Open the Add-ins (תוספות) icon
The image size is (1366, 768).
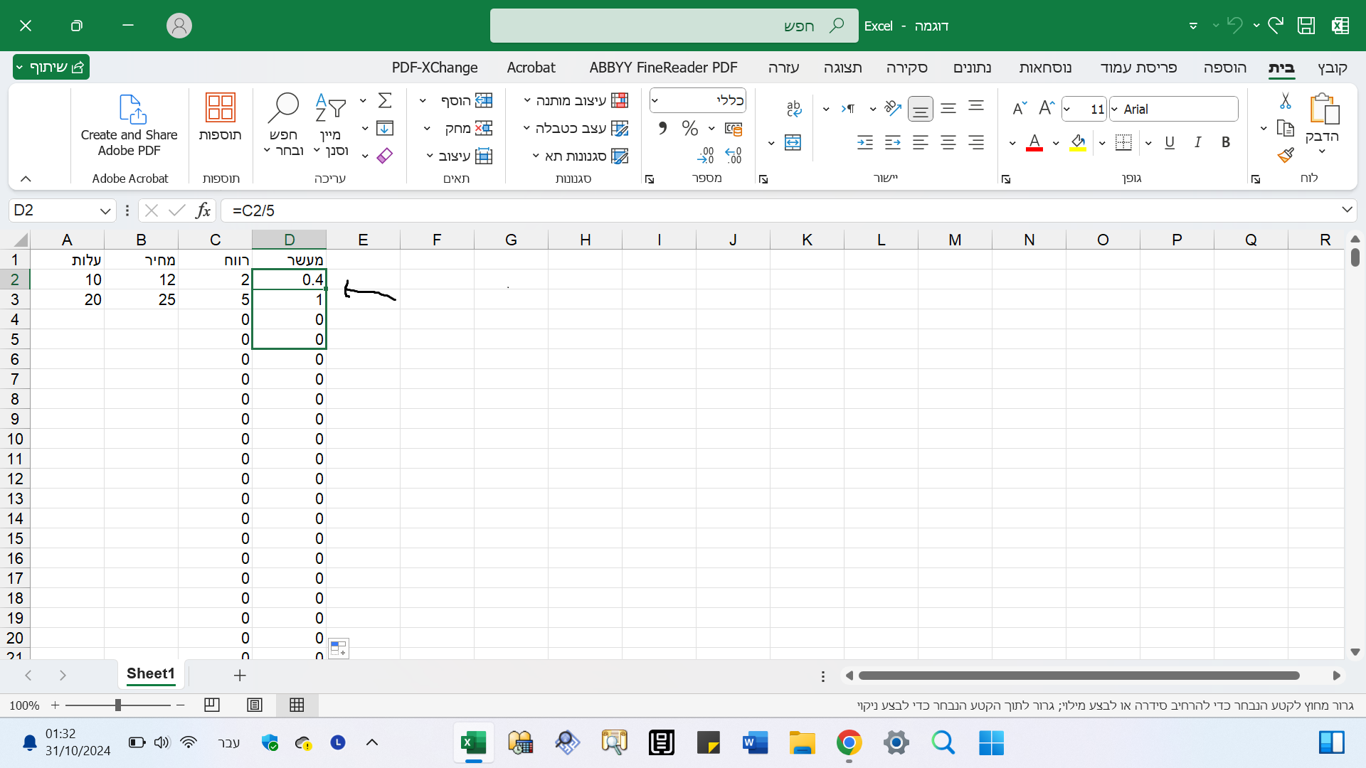[x=221, y=108]
